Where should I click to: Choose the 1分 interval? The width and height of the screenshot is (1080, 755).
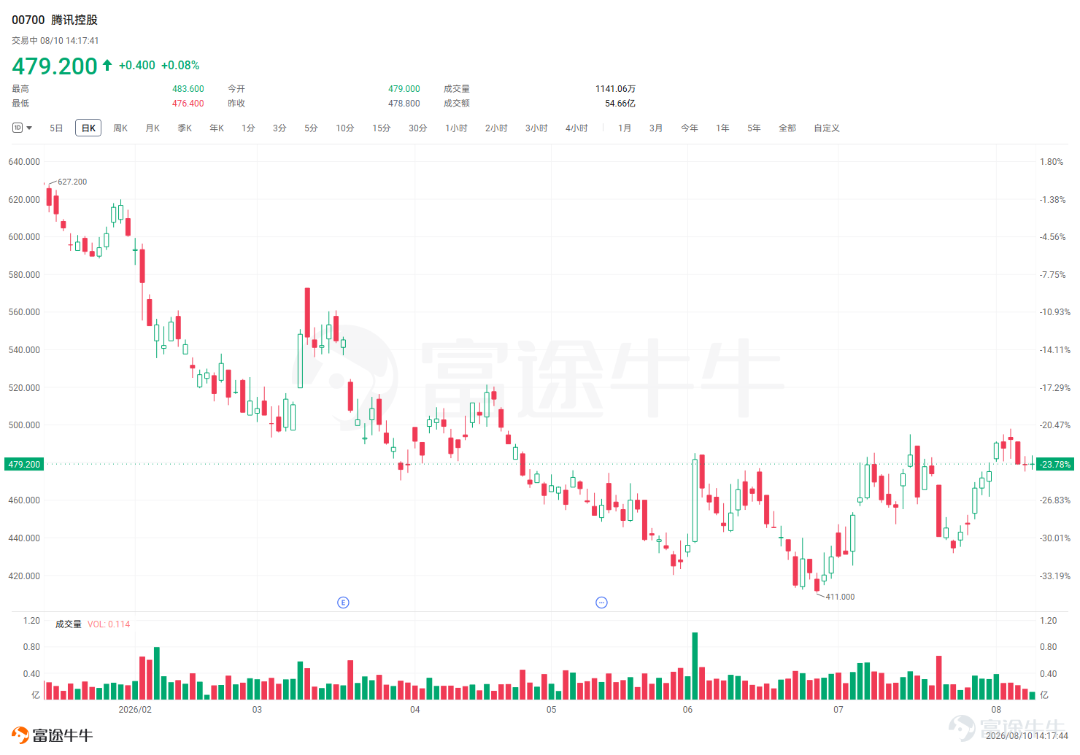coord(248,128)
